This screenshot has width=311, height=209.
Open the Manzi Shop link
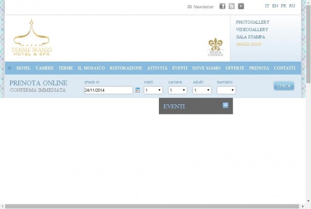pos(249,44)
